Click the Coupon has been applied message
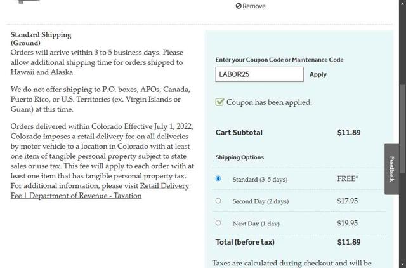Viewport: 406px width, 268px height. point(269,102)
